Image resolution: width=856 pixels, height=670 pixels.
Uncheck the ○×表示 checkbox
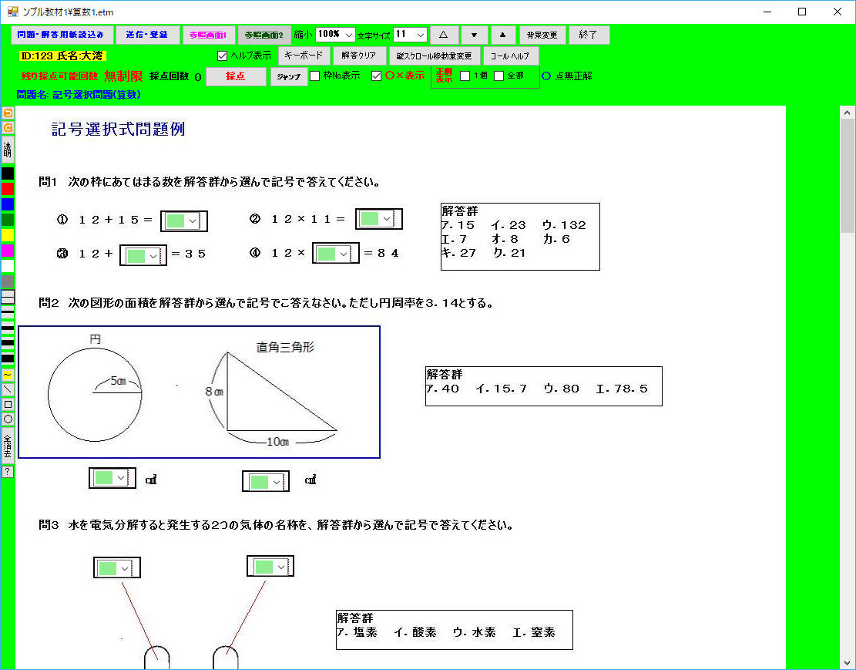point(377,76)
